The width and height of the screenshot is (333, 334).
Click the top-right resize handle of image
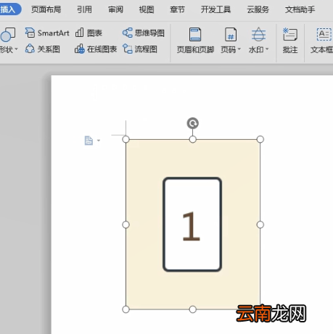(260, 139)
